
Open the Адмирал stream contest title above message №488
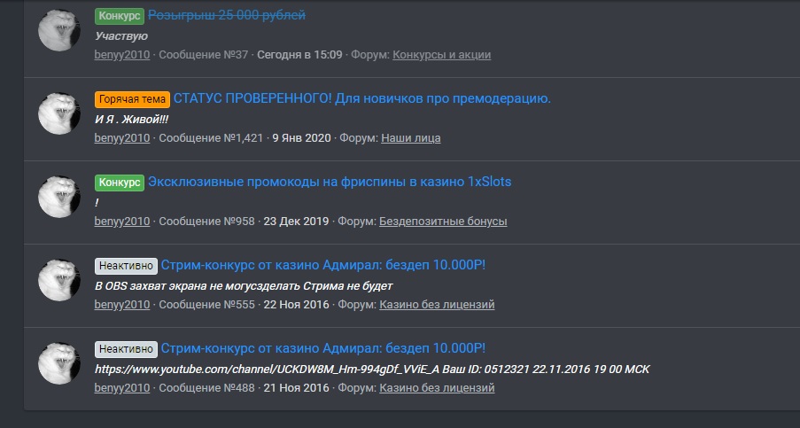point(323,348)
